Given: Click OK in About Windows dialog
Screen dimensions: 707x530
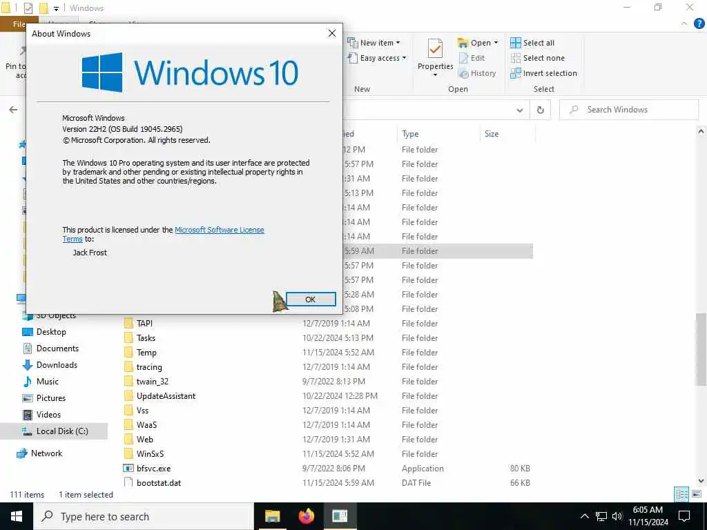Looking at the screenshot, I should click(311, 300).
